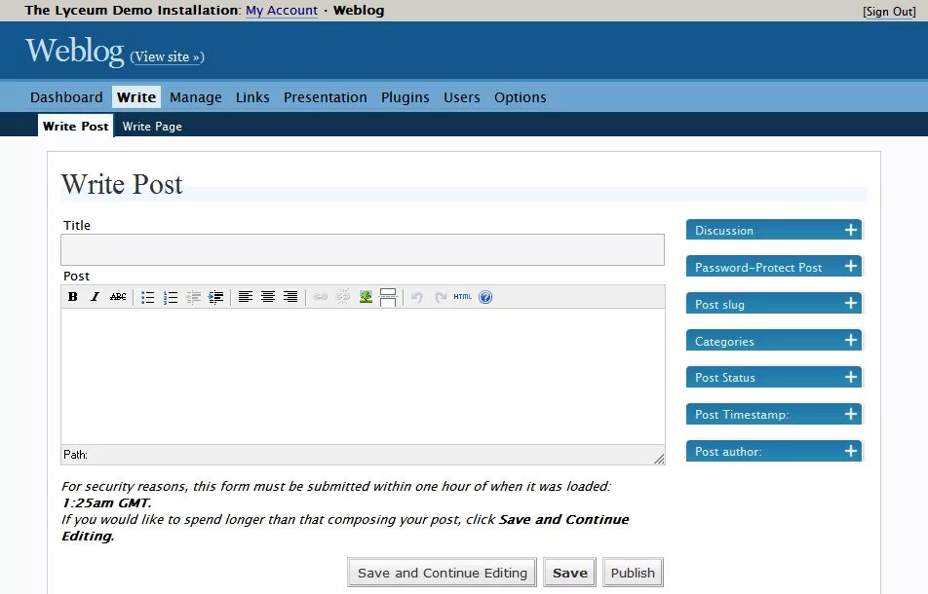
Task: Open the Options menu
Action: point(521,97)
